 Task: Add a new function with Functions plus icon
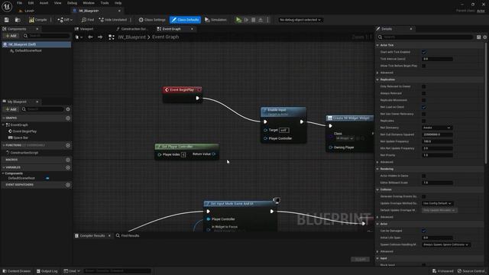(x=68, y=145)
